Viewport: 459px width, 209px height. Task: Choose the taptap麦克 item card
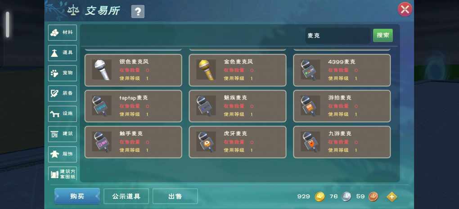(x=133, y=106)
